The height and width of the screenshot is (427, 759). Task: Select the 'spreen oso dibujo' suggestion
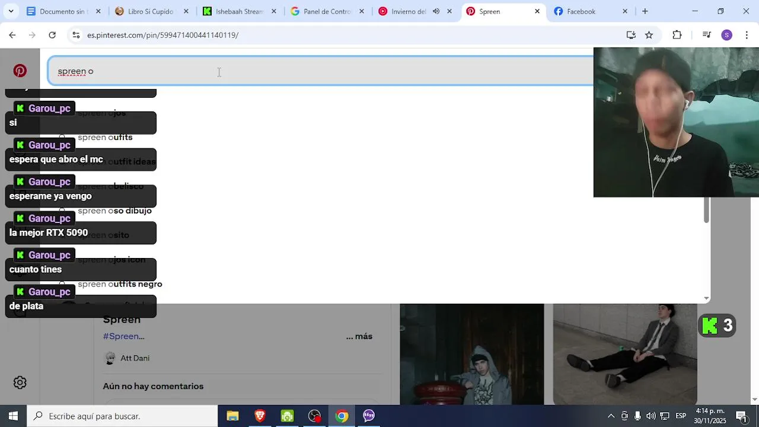pos(114,211)
